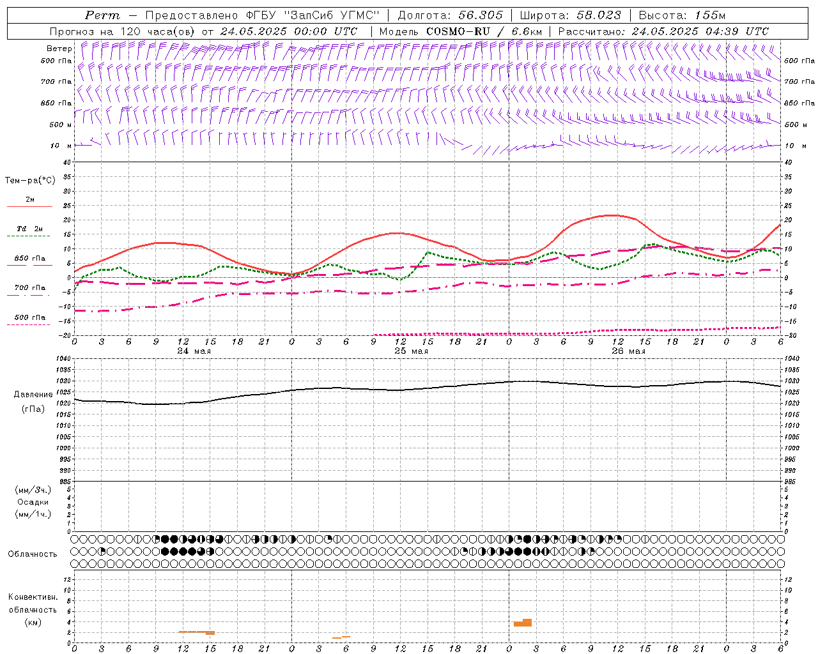Viewport: 818px width, 654px height.
Task: Click the forecast start time "24.05.2025 00:00 UTC"
Action: pos(288,31)
